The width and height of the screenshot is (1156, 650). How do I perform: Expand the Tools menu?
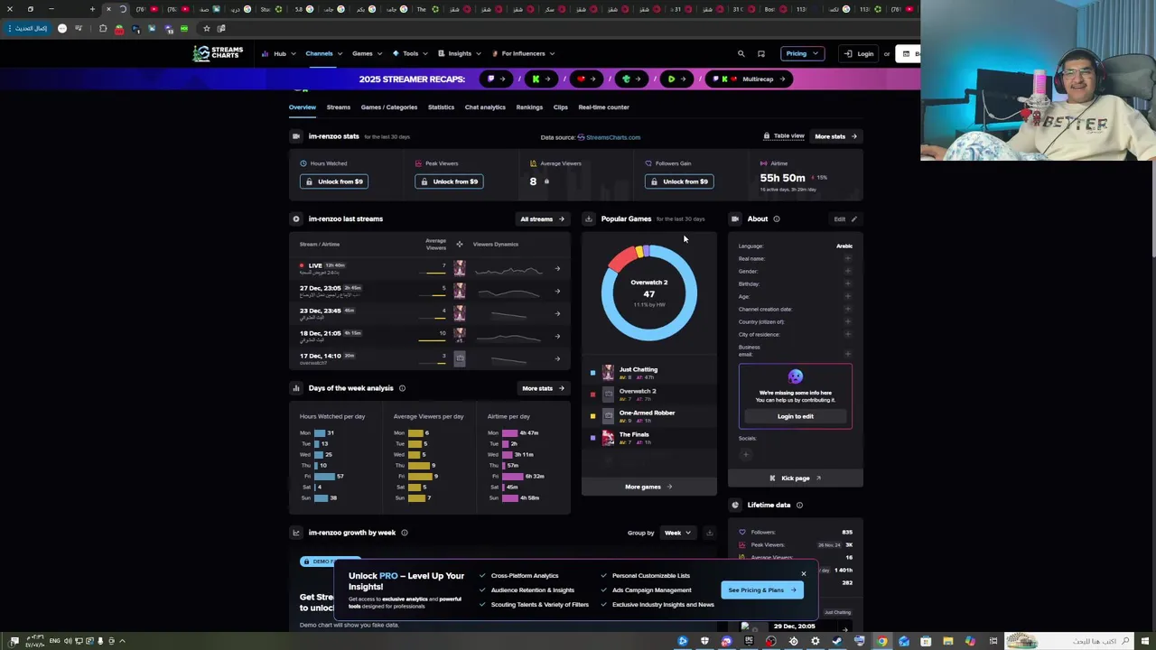[x=410, y=54]
